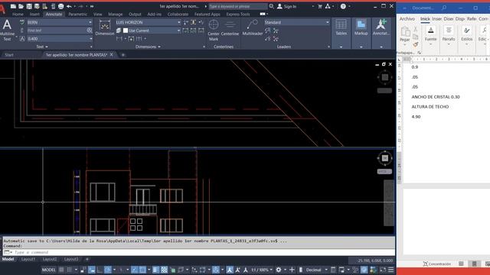Click the Customization hamburger icon in status bar
This screenshot has width=490, height=275.
tap(391, 270)
